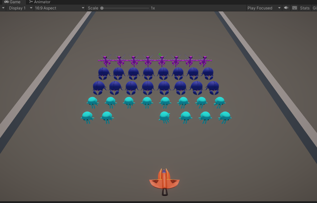Click the green marker above the purple aliens
317x203 pixels.
(x=160, y=54)
